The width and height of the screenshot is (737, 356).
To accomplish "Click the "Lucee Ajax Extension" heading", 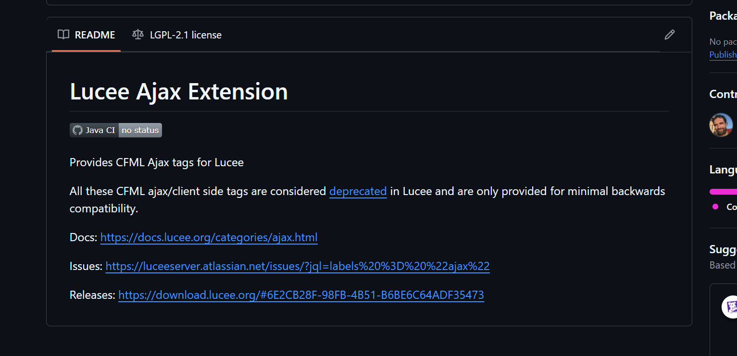I will click(179, 91).
